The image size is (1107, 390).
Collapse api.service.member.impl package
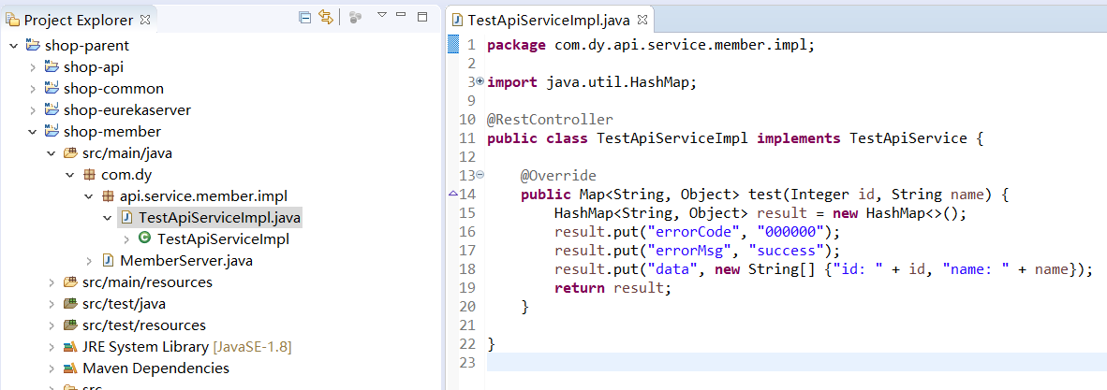pos(88,196)
